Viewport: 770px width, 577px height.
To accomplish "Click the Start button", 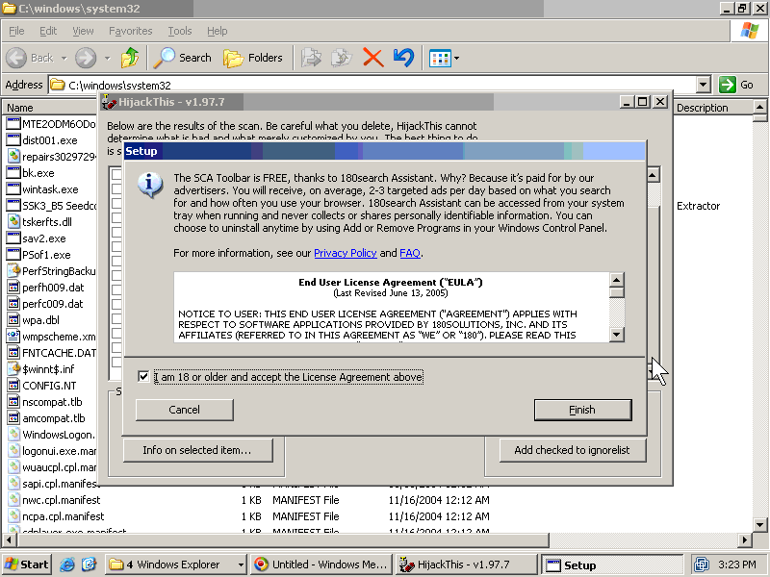I will [27, 564].
